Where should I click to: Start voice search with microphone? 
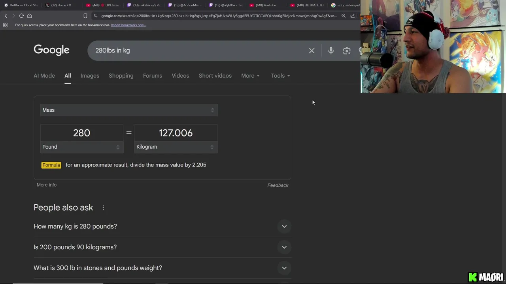click(x=331, y=50)
